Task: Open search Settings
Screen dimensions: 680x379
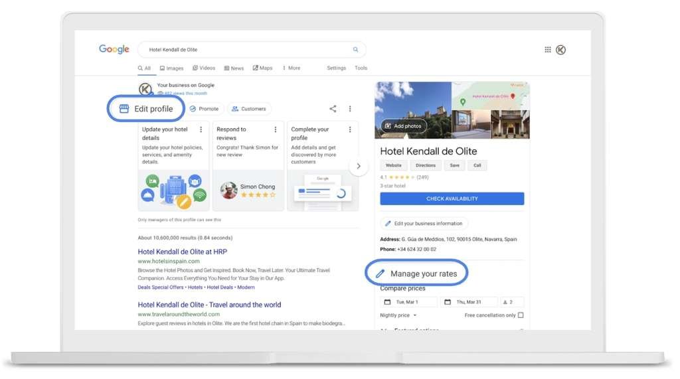Action: click(x=337, y=68)
